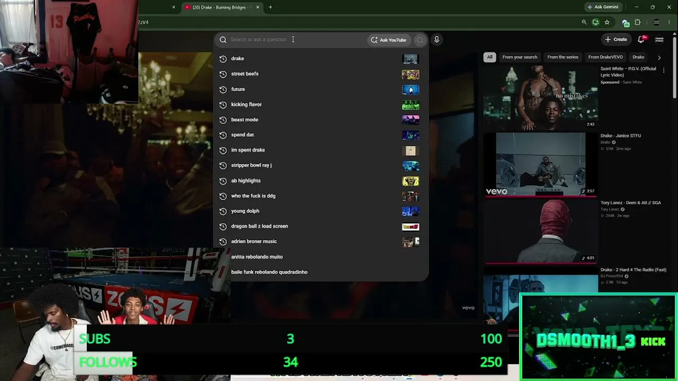Viewport: 678px width, 381px height.
Task: Choose 'who the fuck is ddg' suggestion
Action: (321, 196)
